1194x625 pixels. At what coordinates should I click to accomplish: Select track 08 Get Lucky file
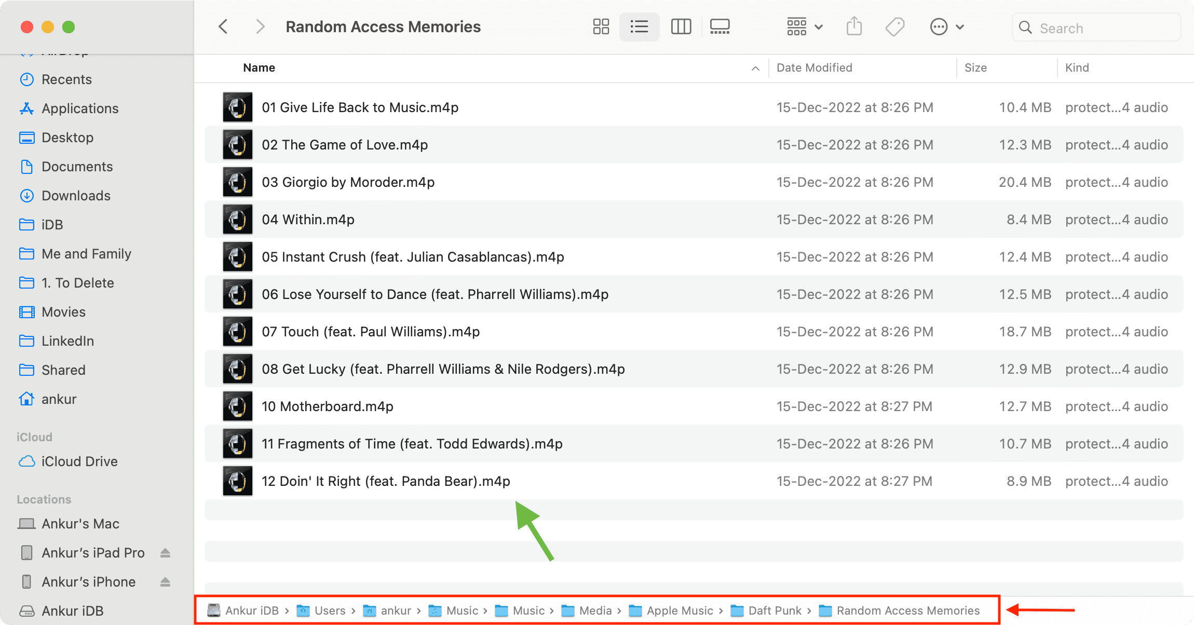pos(442,369)
